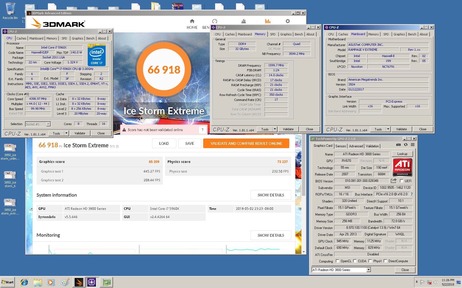Select SPD tab in Memory CPU-Z window
462x288 pixels.
(x=273, y=34)
